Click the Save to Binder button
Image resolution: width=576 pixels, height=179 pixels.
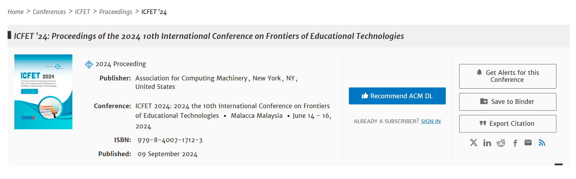pyautogui.click(x=508, y=102)
